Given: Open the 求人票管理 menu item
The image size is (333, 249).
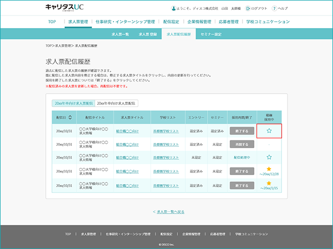Looking at the screenshot, I should (x=78, y=22).
